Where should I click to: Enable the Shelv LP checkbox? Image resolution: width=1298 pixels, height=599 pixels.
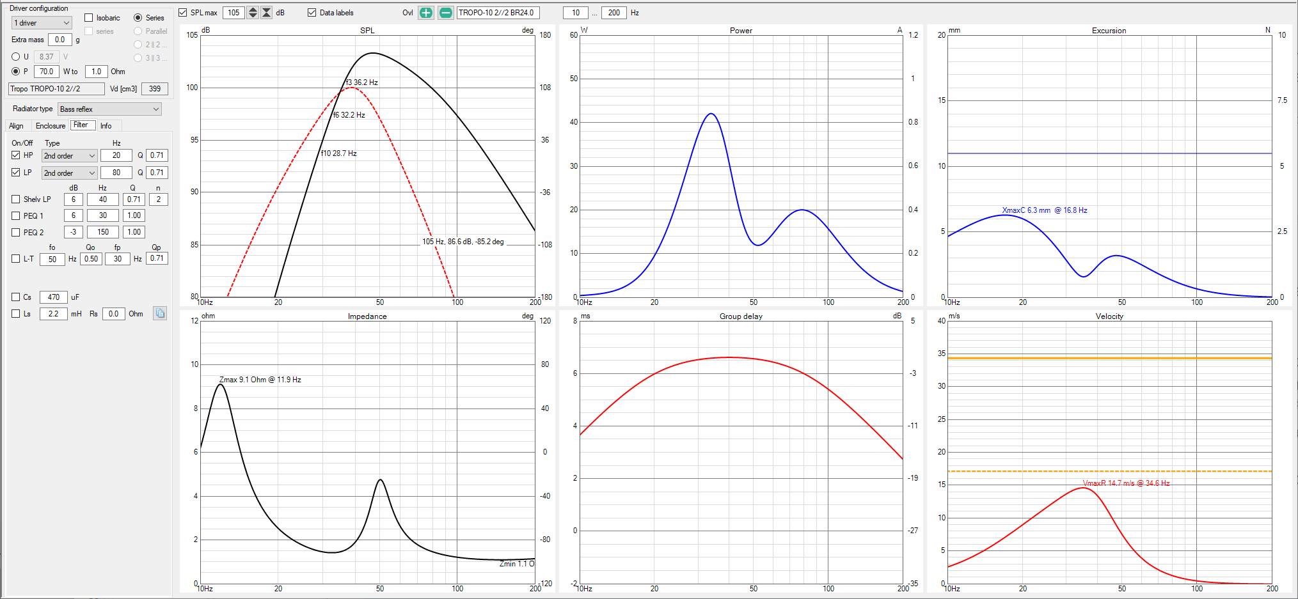pos(16,199)
